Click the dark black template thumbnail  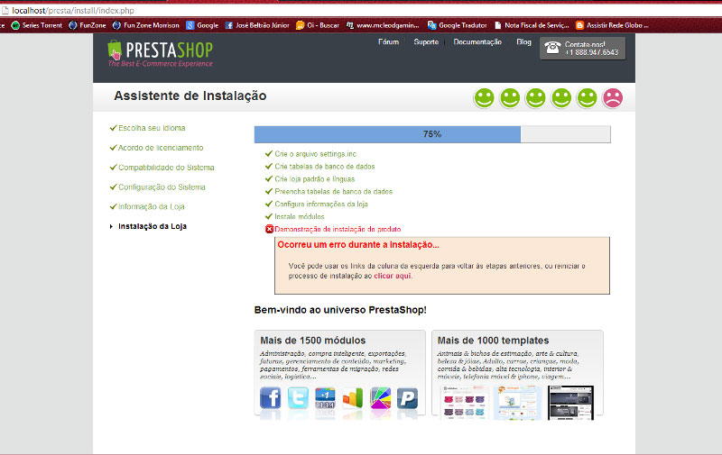pos(570,403)
